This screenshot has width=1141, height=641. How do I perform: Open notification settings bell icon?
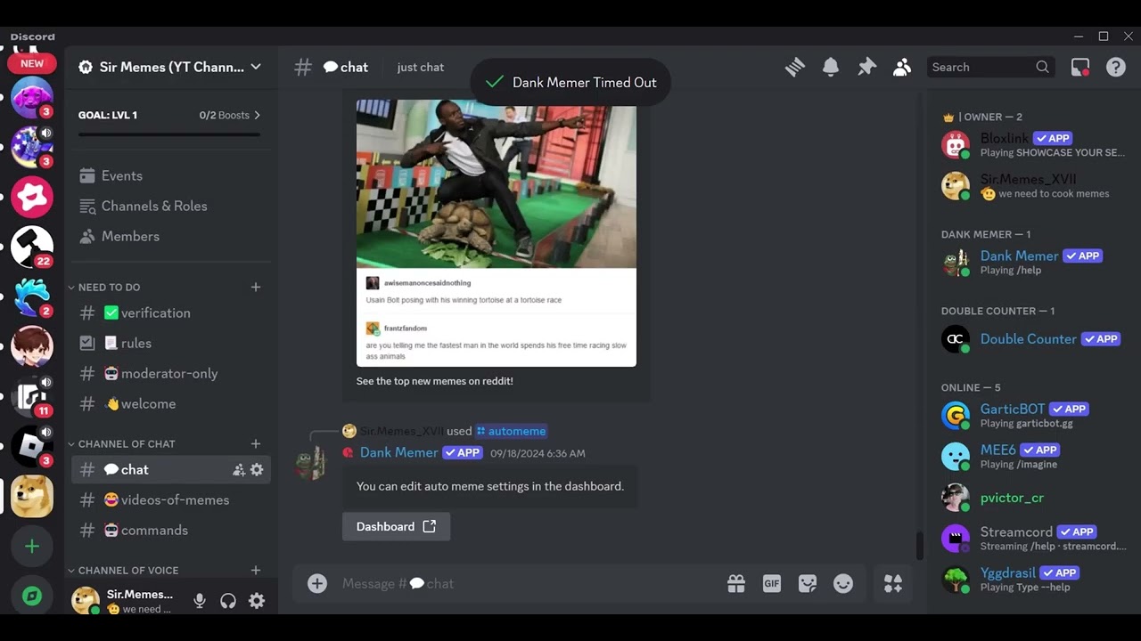[x=831, y=67]
